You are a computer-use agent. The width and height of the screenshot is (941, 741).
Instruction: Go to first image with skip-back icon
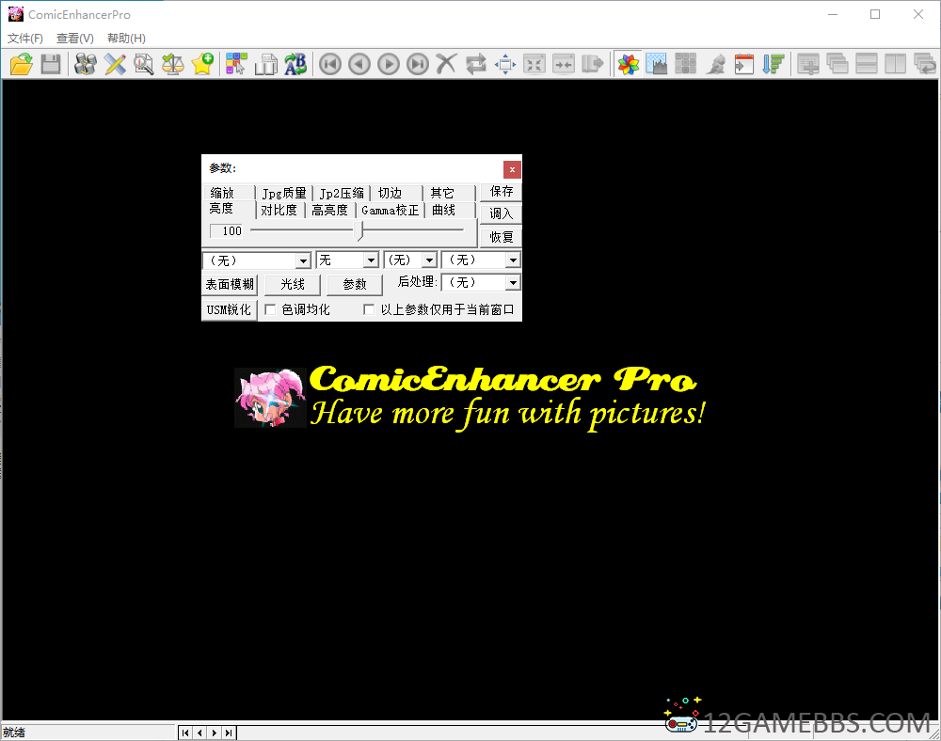[x=330, y=64]
